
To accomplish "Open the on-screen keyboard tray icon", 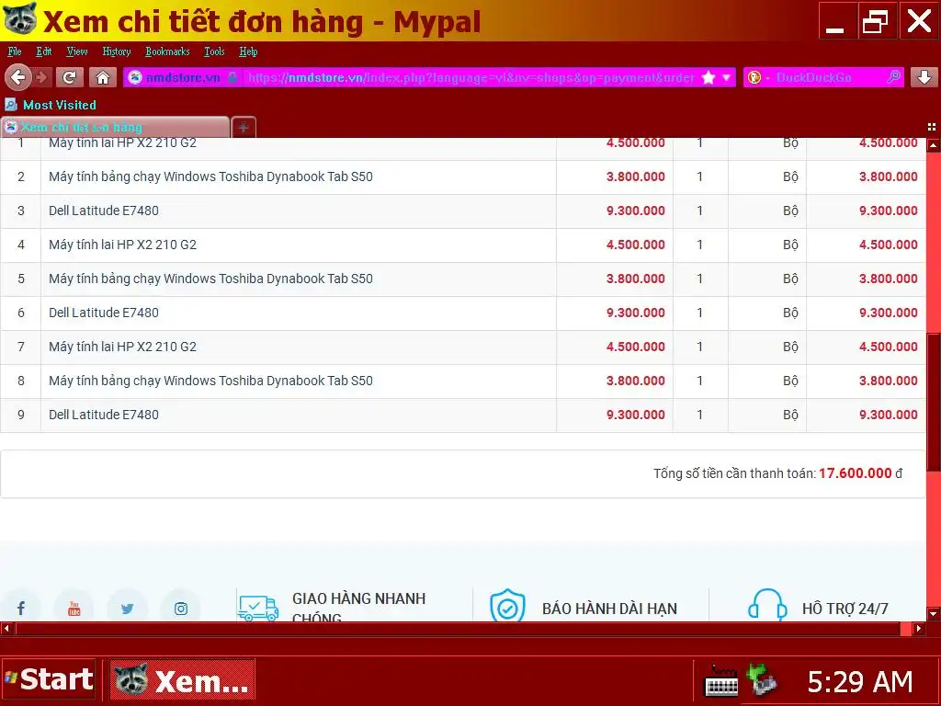I will click(721, 681).
